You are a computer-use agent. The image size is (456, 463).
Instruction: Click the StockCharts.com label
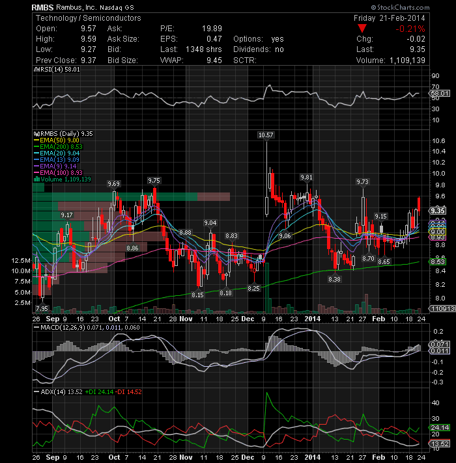(401, 7)
